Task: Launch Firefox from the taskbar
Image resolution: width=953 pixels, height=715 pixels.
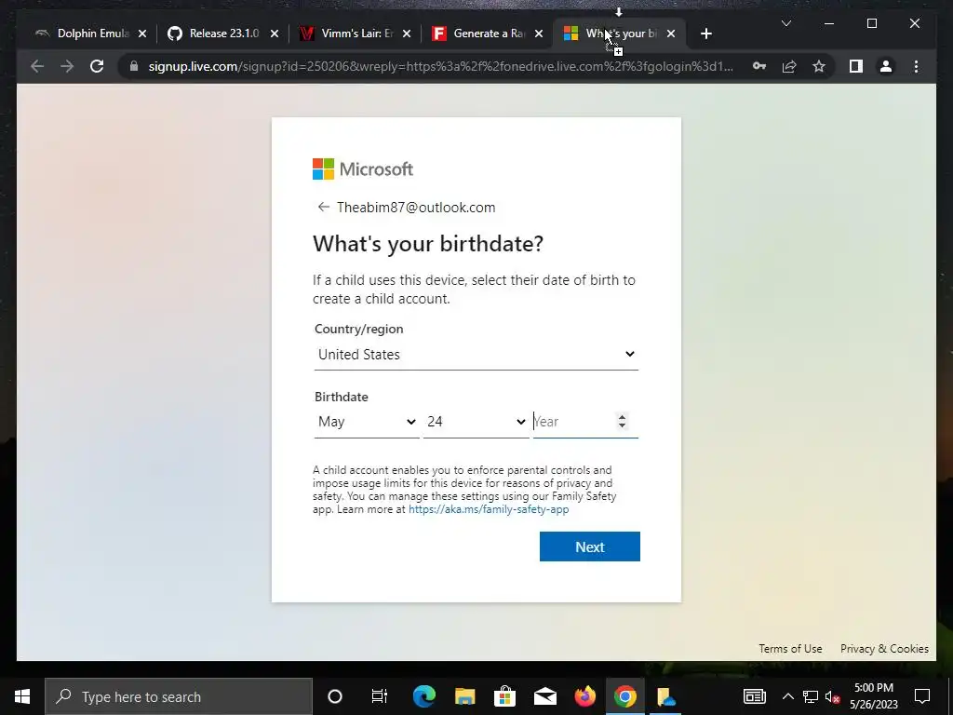Action: click(585, 696)
